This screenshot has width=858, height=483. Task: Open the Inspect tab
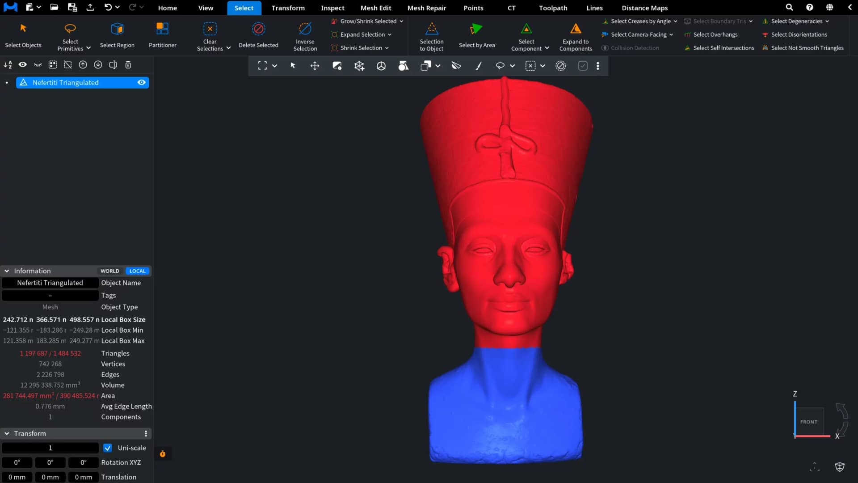click(332, 8)
